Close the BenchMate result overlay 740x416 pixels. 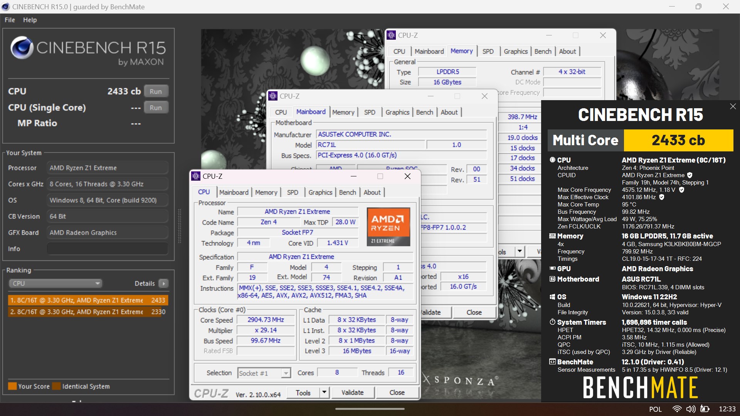(733, 106)
